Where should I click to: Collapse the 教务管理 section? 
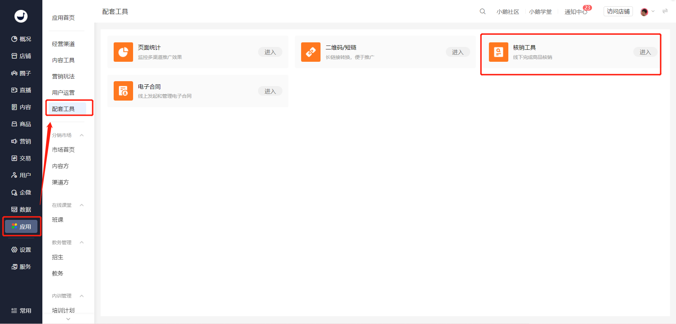pyautogui.click(x=82, y=242)
